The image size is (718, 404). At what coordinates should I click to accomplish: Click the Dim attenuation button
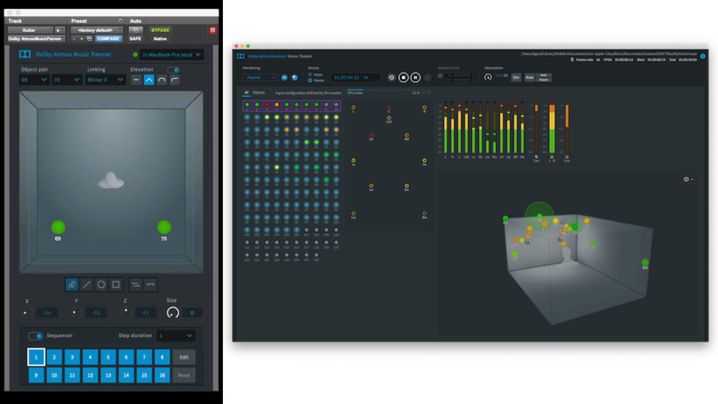516,77
